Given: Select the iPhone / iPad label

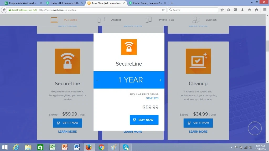Looking at the screenshot, I should (x=166, y=20).
